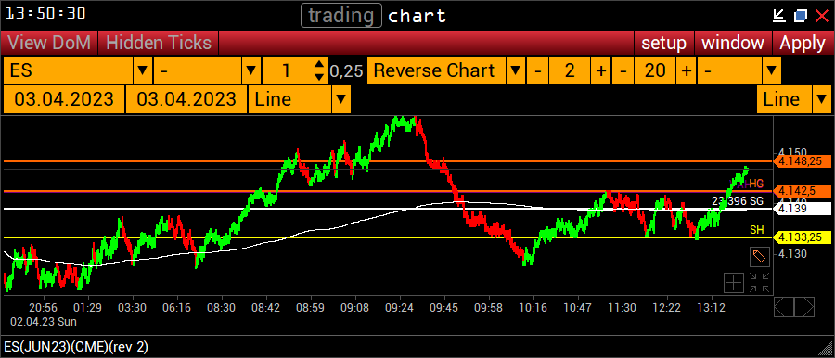Click the 0,25 tick size value
This screenshot has height=358, width=835.
point(346,70)
